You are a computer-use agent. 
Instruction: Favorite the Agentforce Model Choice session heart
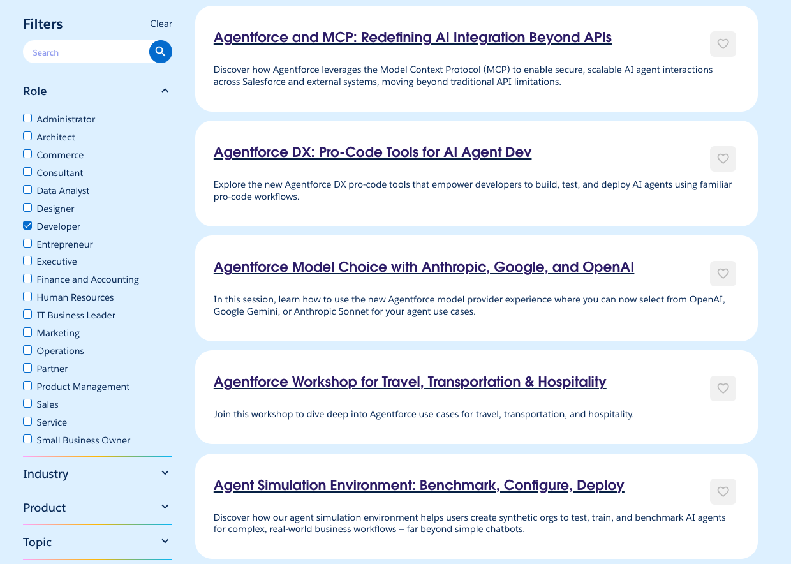tap(723, 274)
